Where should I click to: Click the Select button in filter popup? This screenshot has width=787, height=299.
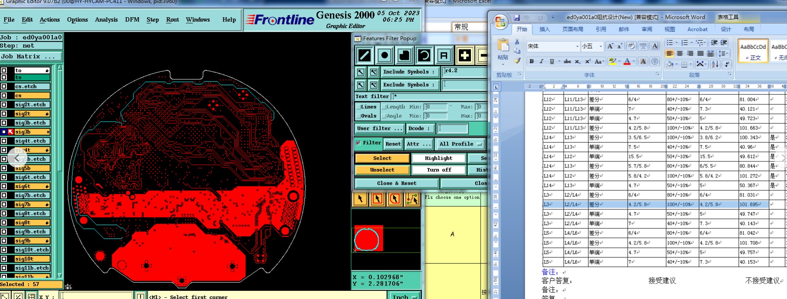[x=382, y=158]
